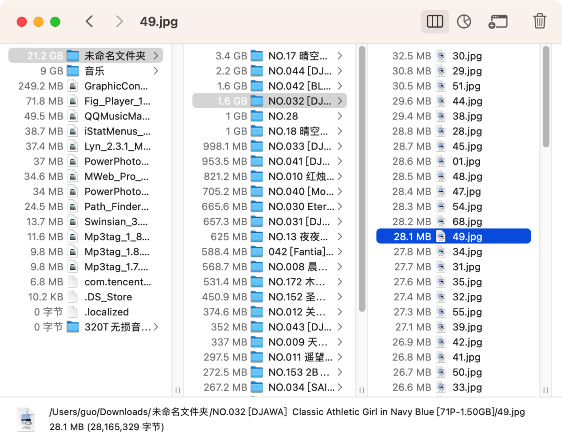Expand the NO.032 [DJ folder chevron

pos(340,101)
